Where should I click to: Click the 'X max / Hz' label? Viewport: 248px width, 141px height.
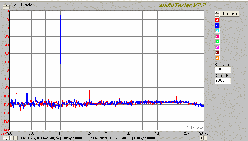[x=222, y=76]
